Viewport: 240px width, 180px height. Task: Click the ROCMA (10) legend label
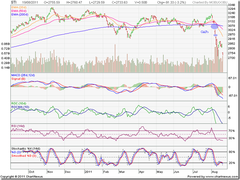pyautogui.click(x=20, y=107)
